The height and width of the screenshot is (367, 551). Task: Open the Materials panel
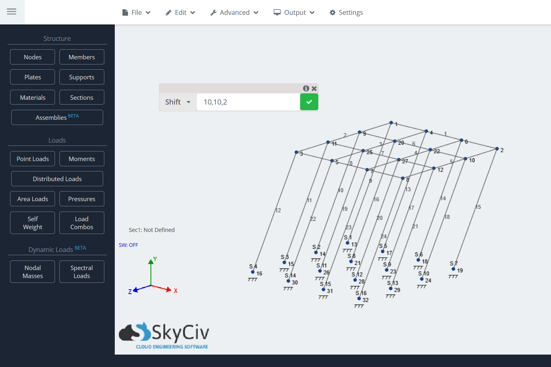coord(33,97)
